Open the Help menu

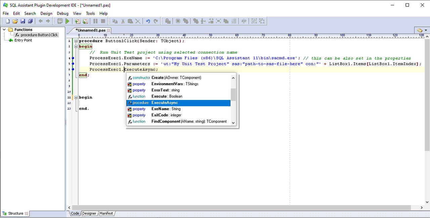[x=103, y=13]
